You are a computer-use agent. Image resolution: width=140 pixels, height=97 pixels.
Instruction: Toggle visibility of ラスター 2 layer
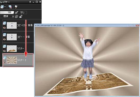point(4,63)
